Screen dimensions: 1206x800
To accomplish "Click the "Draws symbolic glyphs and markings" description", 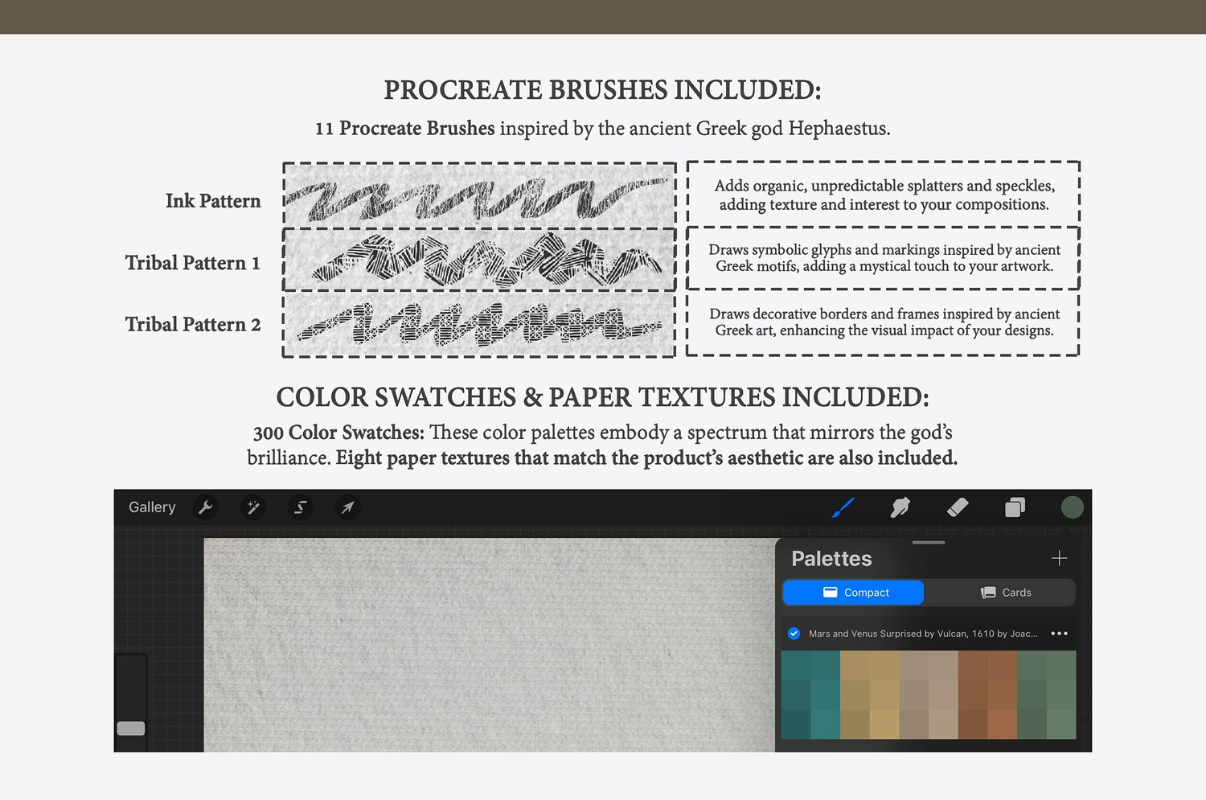I will coord(884,258).
